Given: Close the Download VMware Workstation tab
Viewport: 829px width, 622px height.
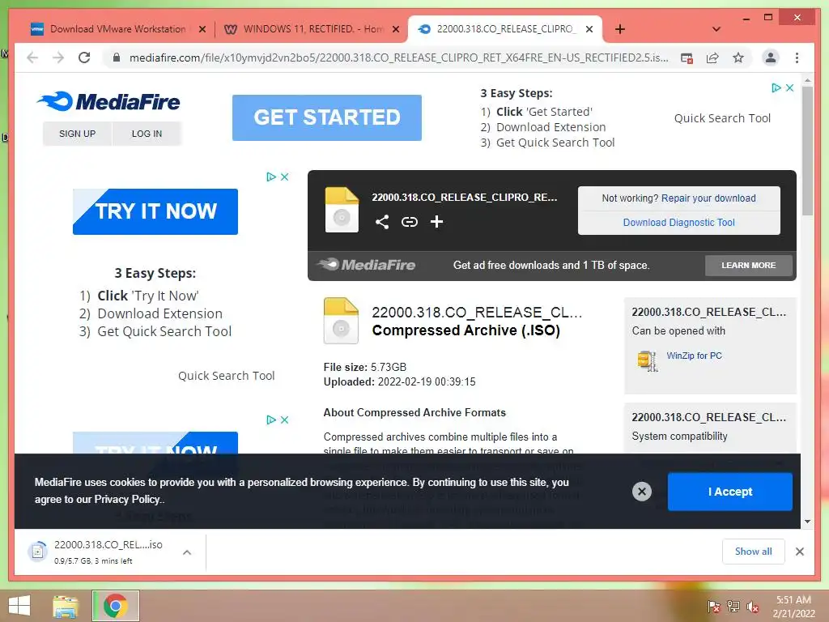Looking at the screenshot, I should [x=202, y=30].
